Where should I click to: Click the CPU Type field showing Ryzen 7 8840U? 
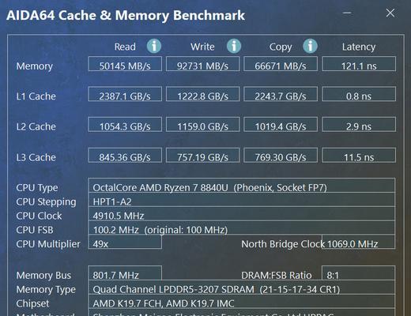[242, 186]
